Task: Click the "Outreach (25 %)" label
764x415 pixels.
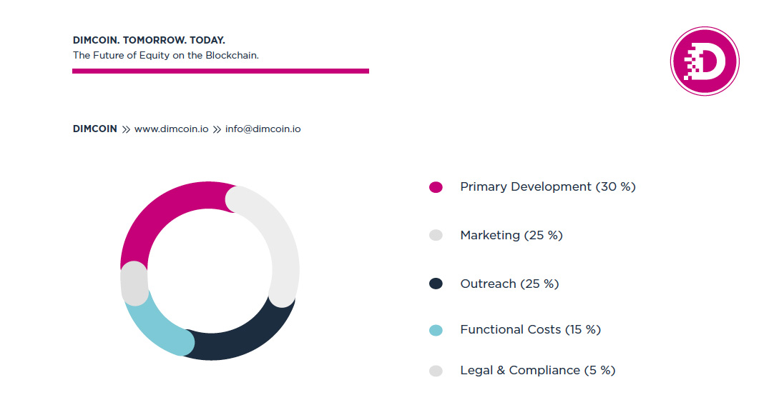Action: [509, 284]
